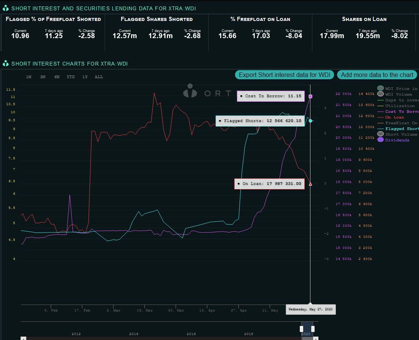Export Short interest data for WDI
Screen dimensions: 419x340
click(x=284, y=75)
